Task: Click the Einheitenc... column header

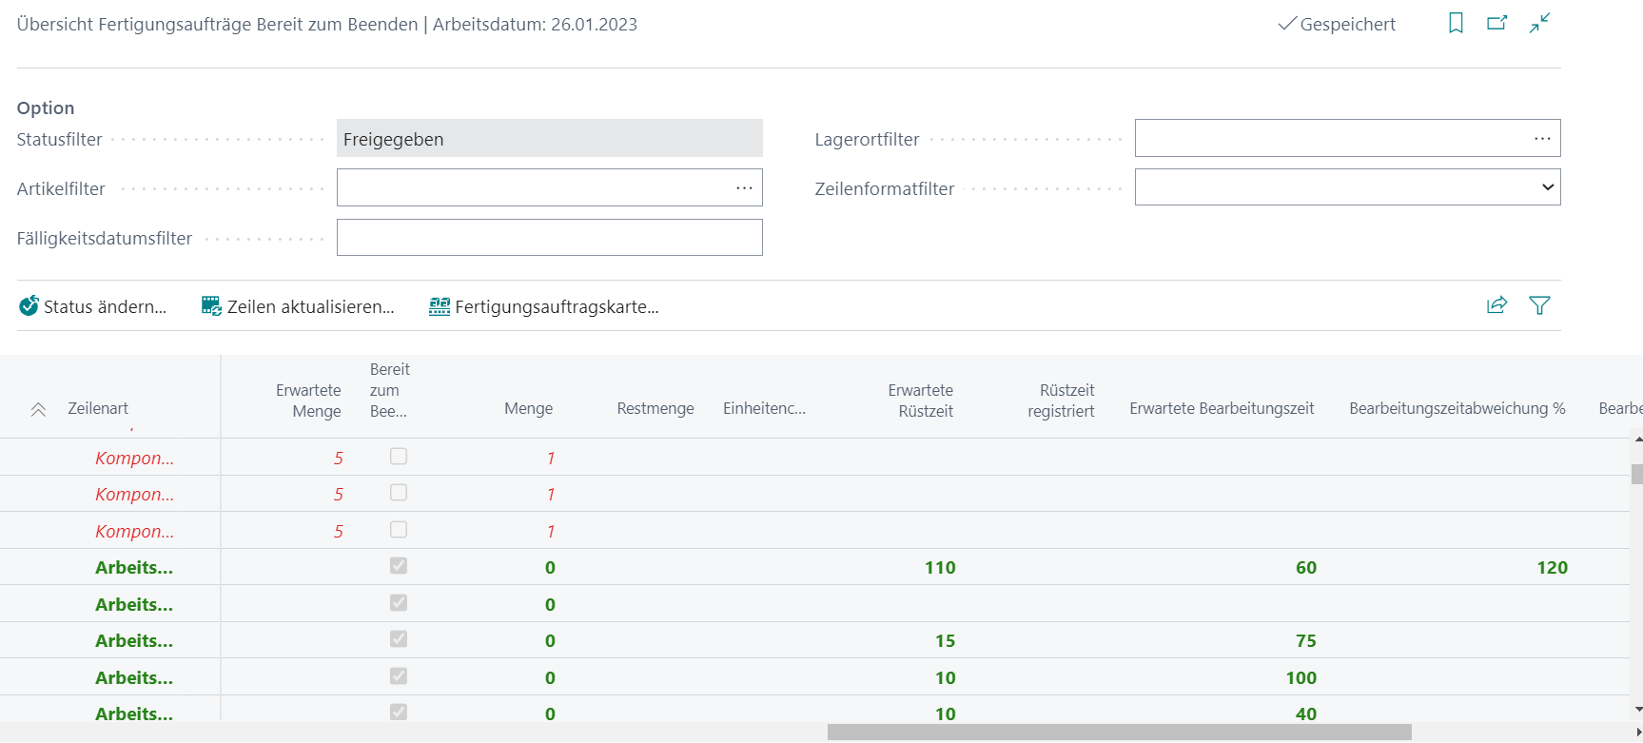Action: coord(764,408)
